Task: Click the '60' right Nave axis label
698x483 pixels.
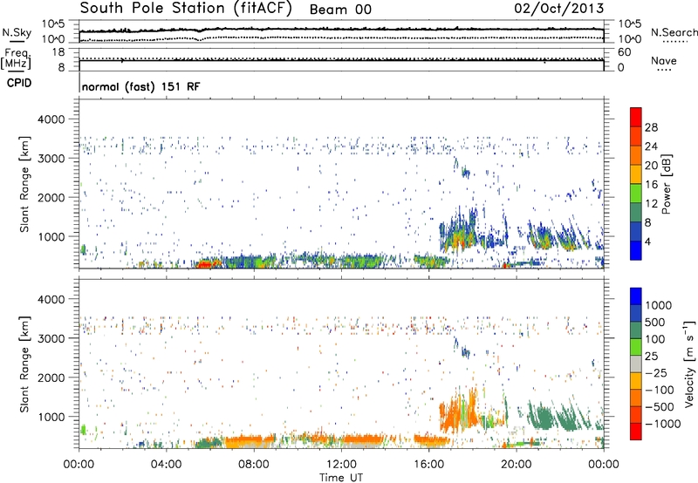Action: point(624,52)
